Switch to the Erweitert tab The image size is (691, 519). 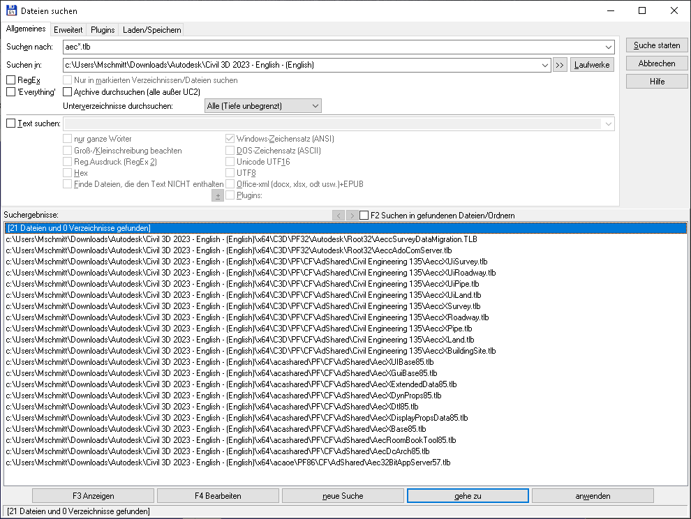pos(68,30)
